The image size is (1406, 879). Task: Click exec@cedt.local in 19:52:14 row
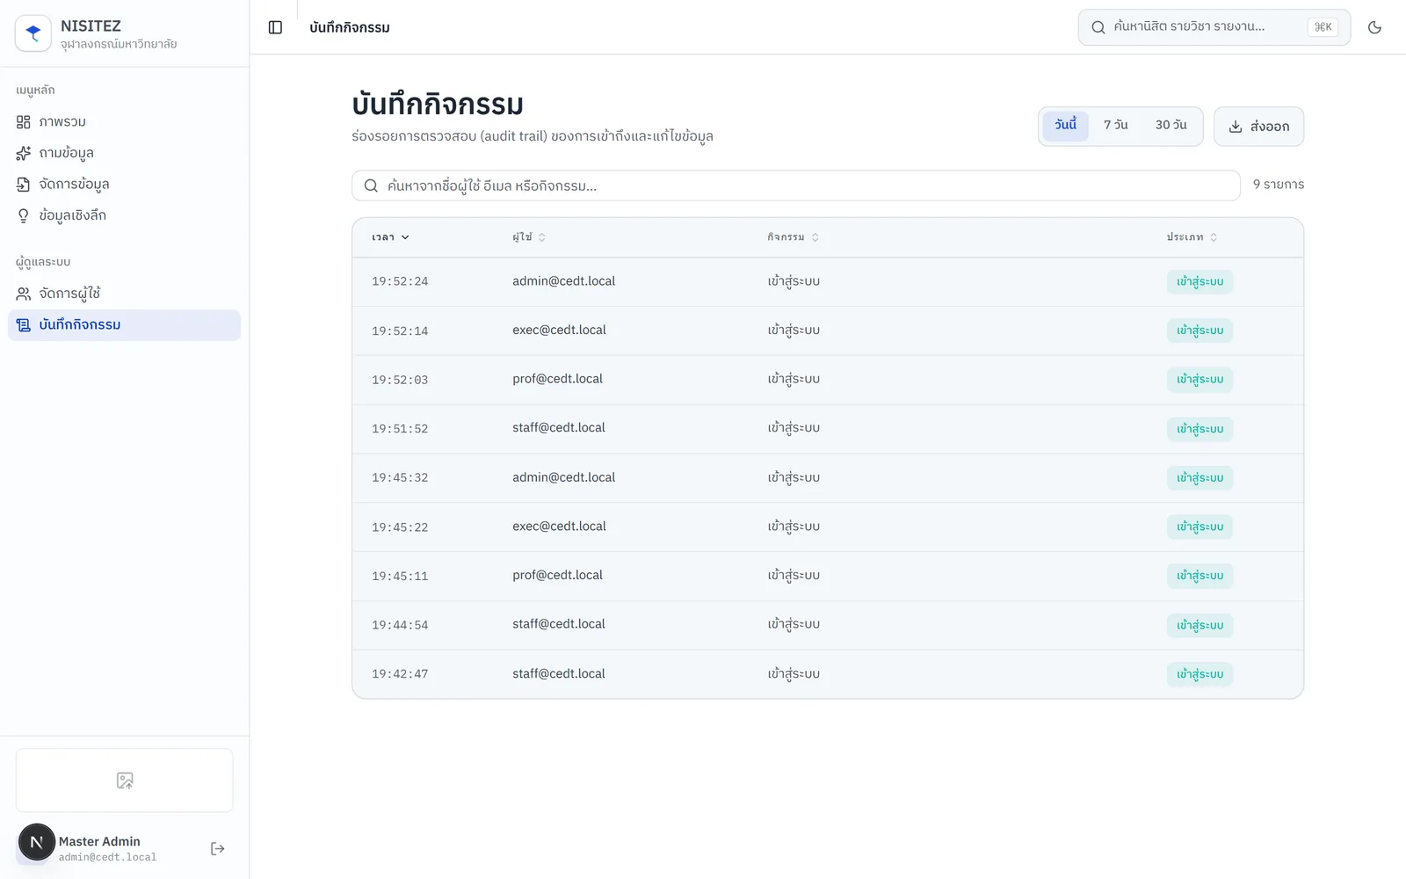559,330
